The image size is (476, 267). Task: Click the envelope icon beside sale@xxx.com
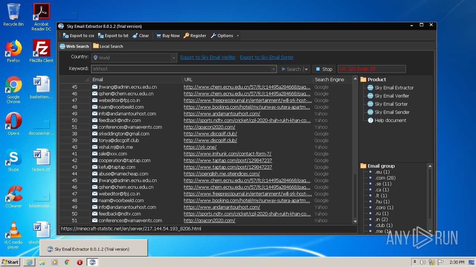pyautogui.click(x=95, y=154)
